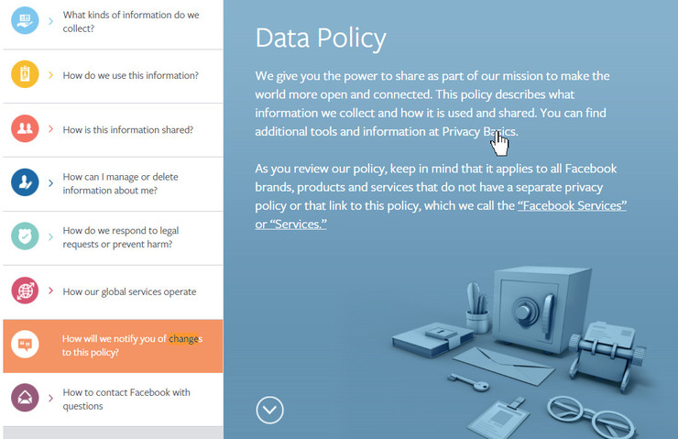Click the blue information collection circle icon
The image size is (678, 439).
tap(25, 21)
